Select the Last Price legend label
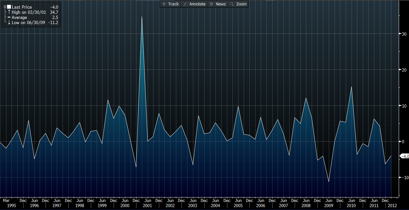This screenshot has width=409, height=210. [x=22, y=7]
